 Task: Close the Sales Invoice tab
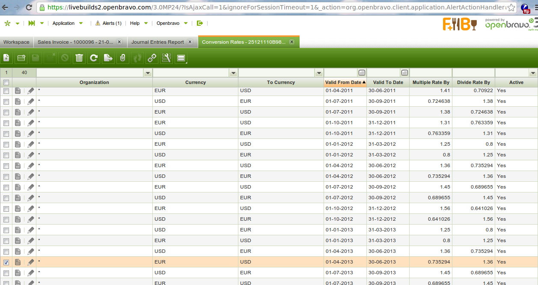(x=119, y=42)
